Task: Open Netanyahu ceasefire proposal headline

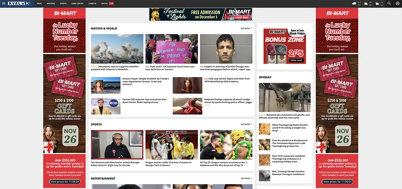Action: pos(115,68)
